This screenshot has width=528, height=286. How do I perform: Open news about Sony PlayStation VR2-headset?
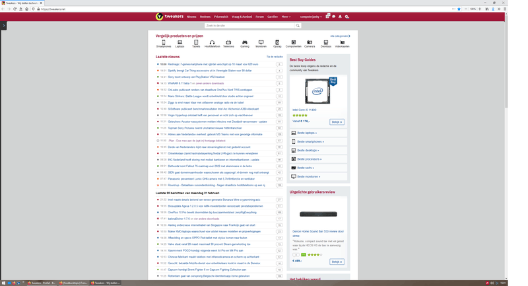click(196, 77)
